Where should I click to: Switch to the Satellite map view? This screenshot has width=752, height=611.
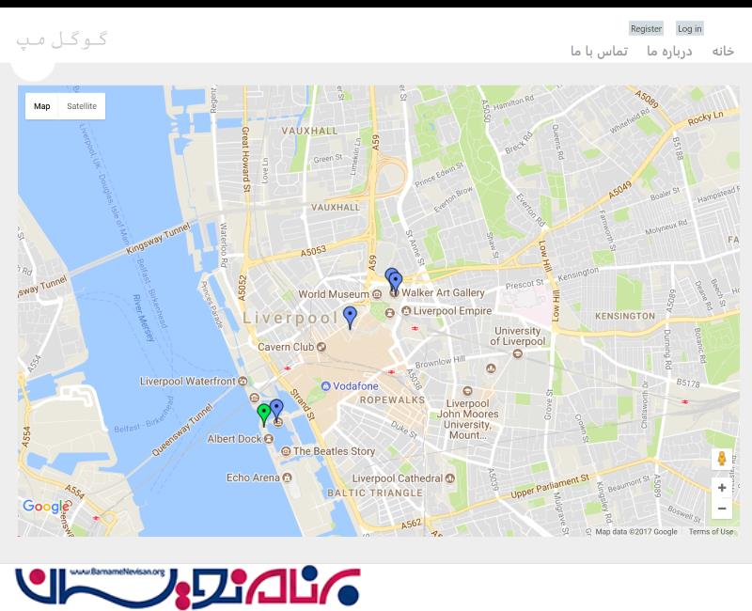coord(82,106)
